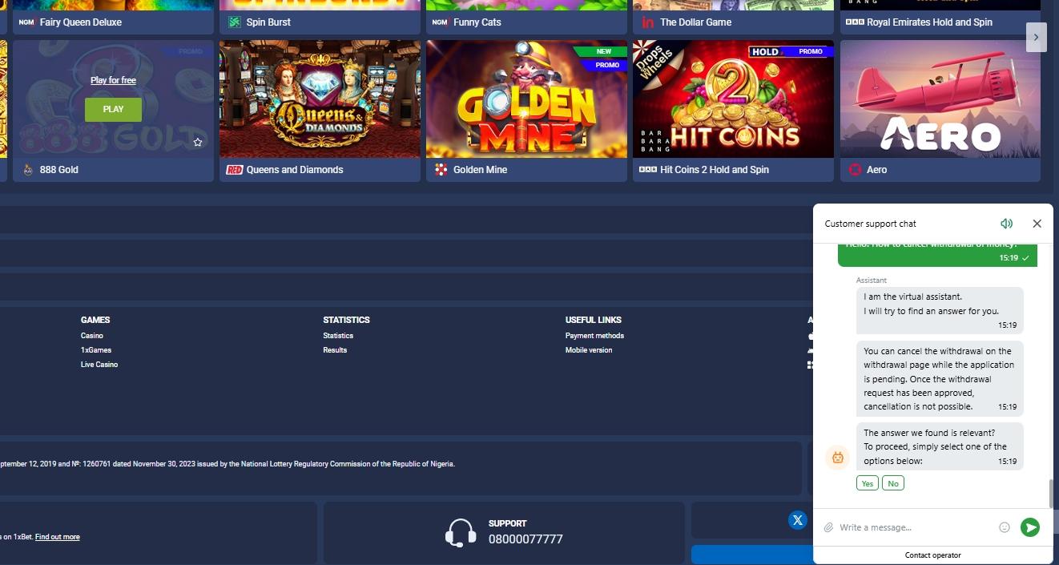This screenshot has height=565, width=1059.
Task: Open the X (Twitter) social icon
Action: tap(798, 520)
